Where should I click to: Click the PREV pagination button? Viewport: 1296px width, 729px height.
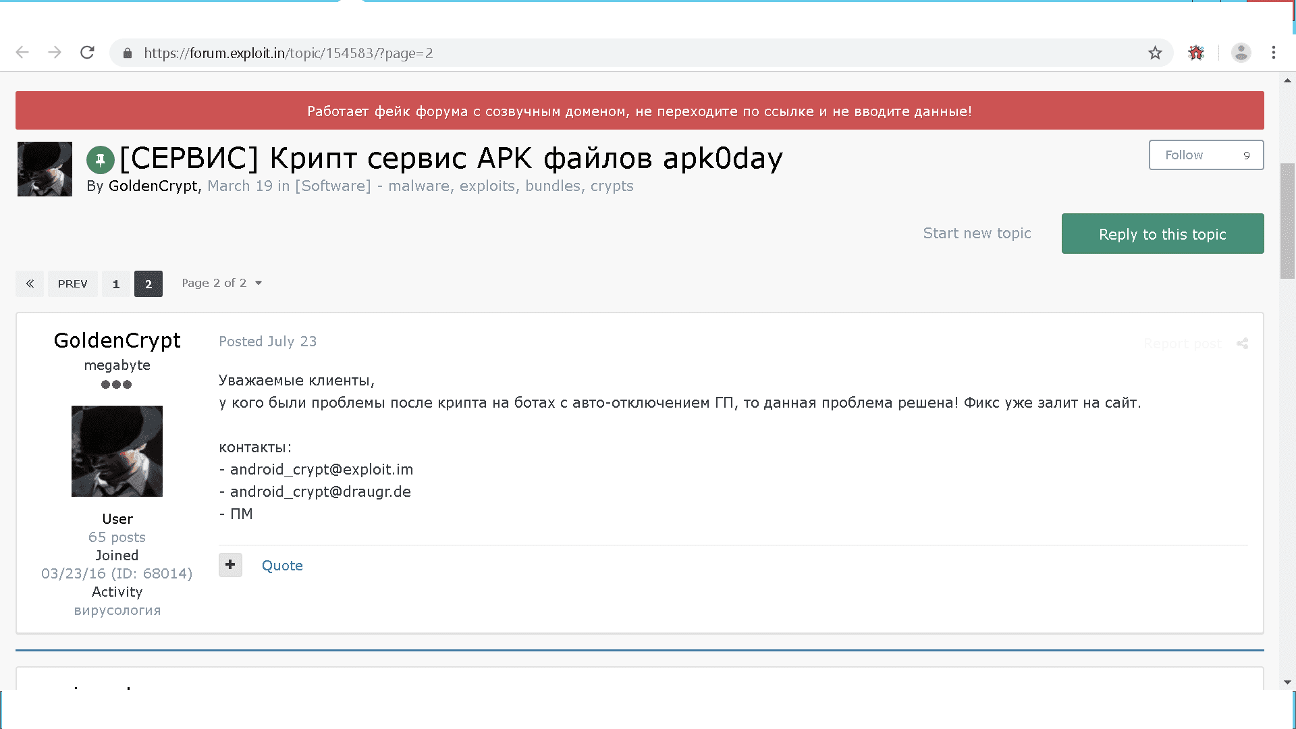click(72, 284)
